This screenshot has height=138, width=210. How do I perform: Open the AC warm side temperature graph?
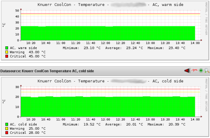click(x=105, y=30)
